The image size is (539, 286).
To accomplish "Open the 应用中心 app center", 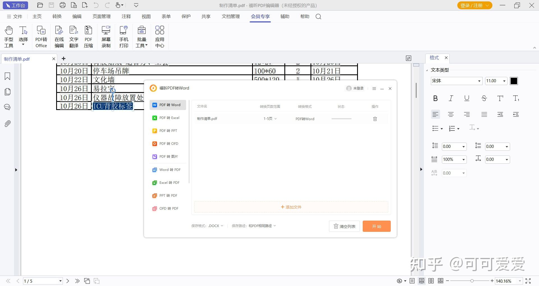I will [x=159, y=37].
